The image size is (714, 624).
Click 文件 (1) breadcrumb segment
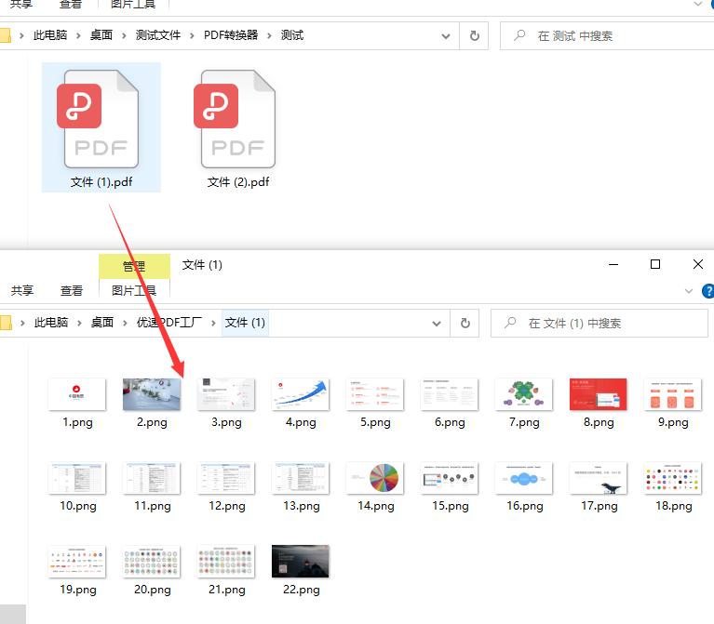(x=245, y=323)
